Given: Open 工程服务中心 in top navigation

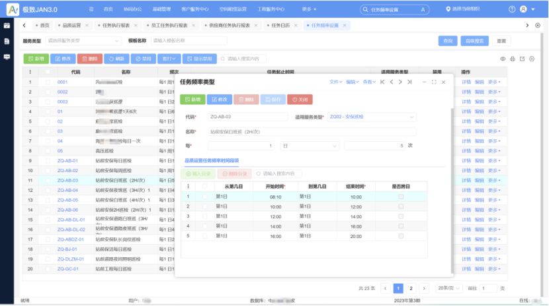Looking at the screenshot, I should [271, 9].
